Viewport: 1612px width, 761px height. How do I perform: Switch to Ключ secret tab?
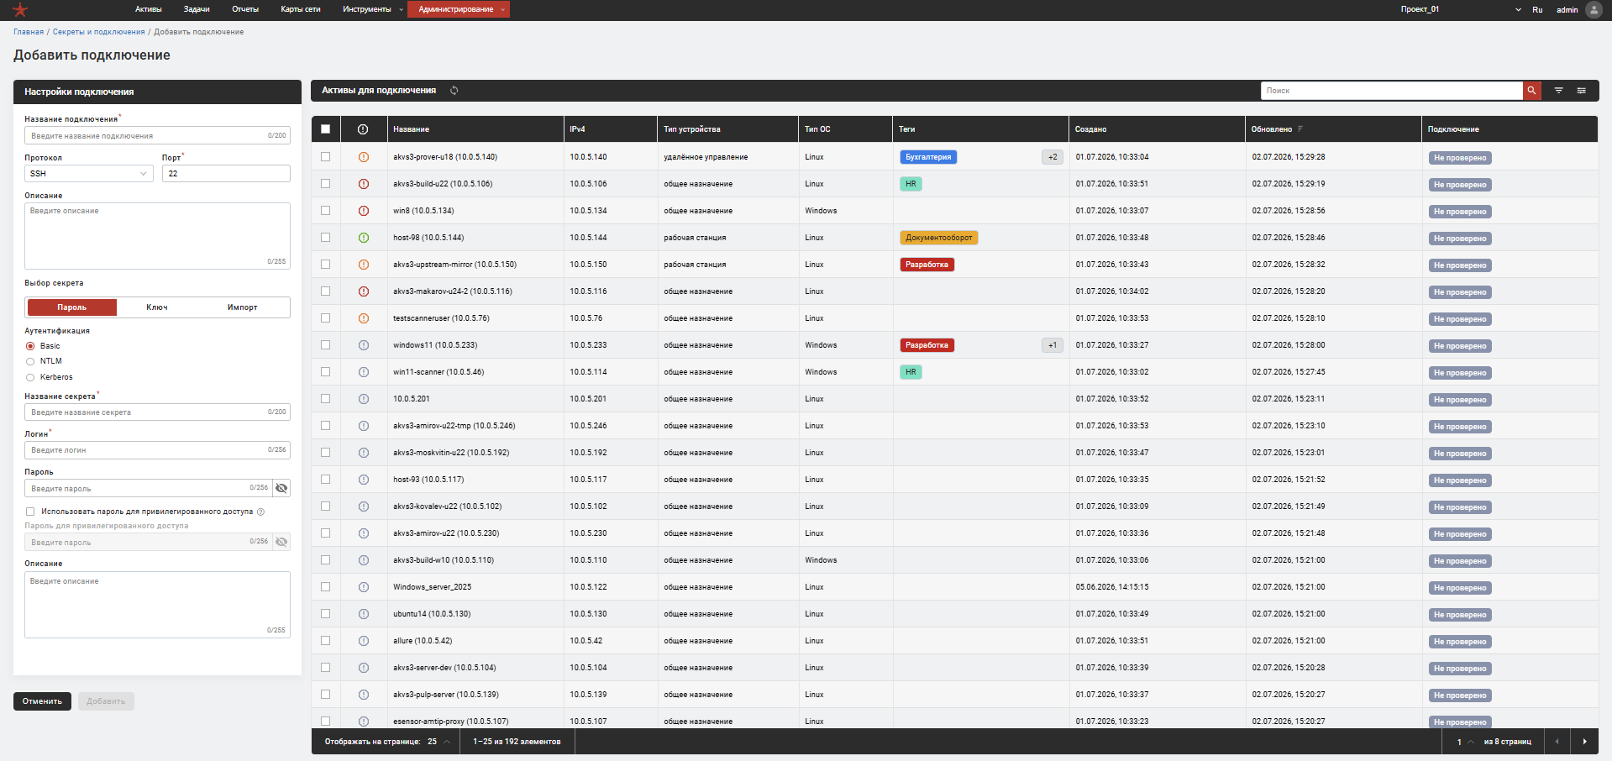[x=157, y=307]
